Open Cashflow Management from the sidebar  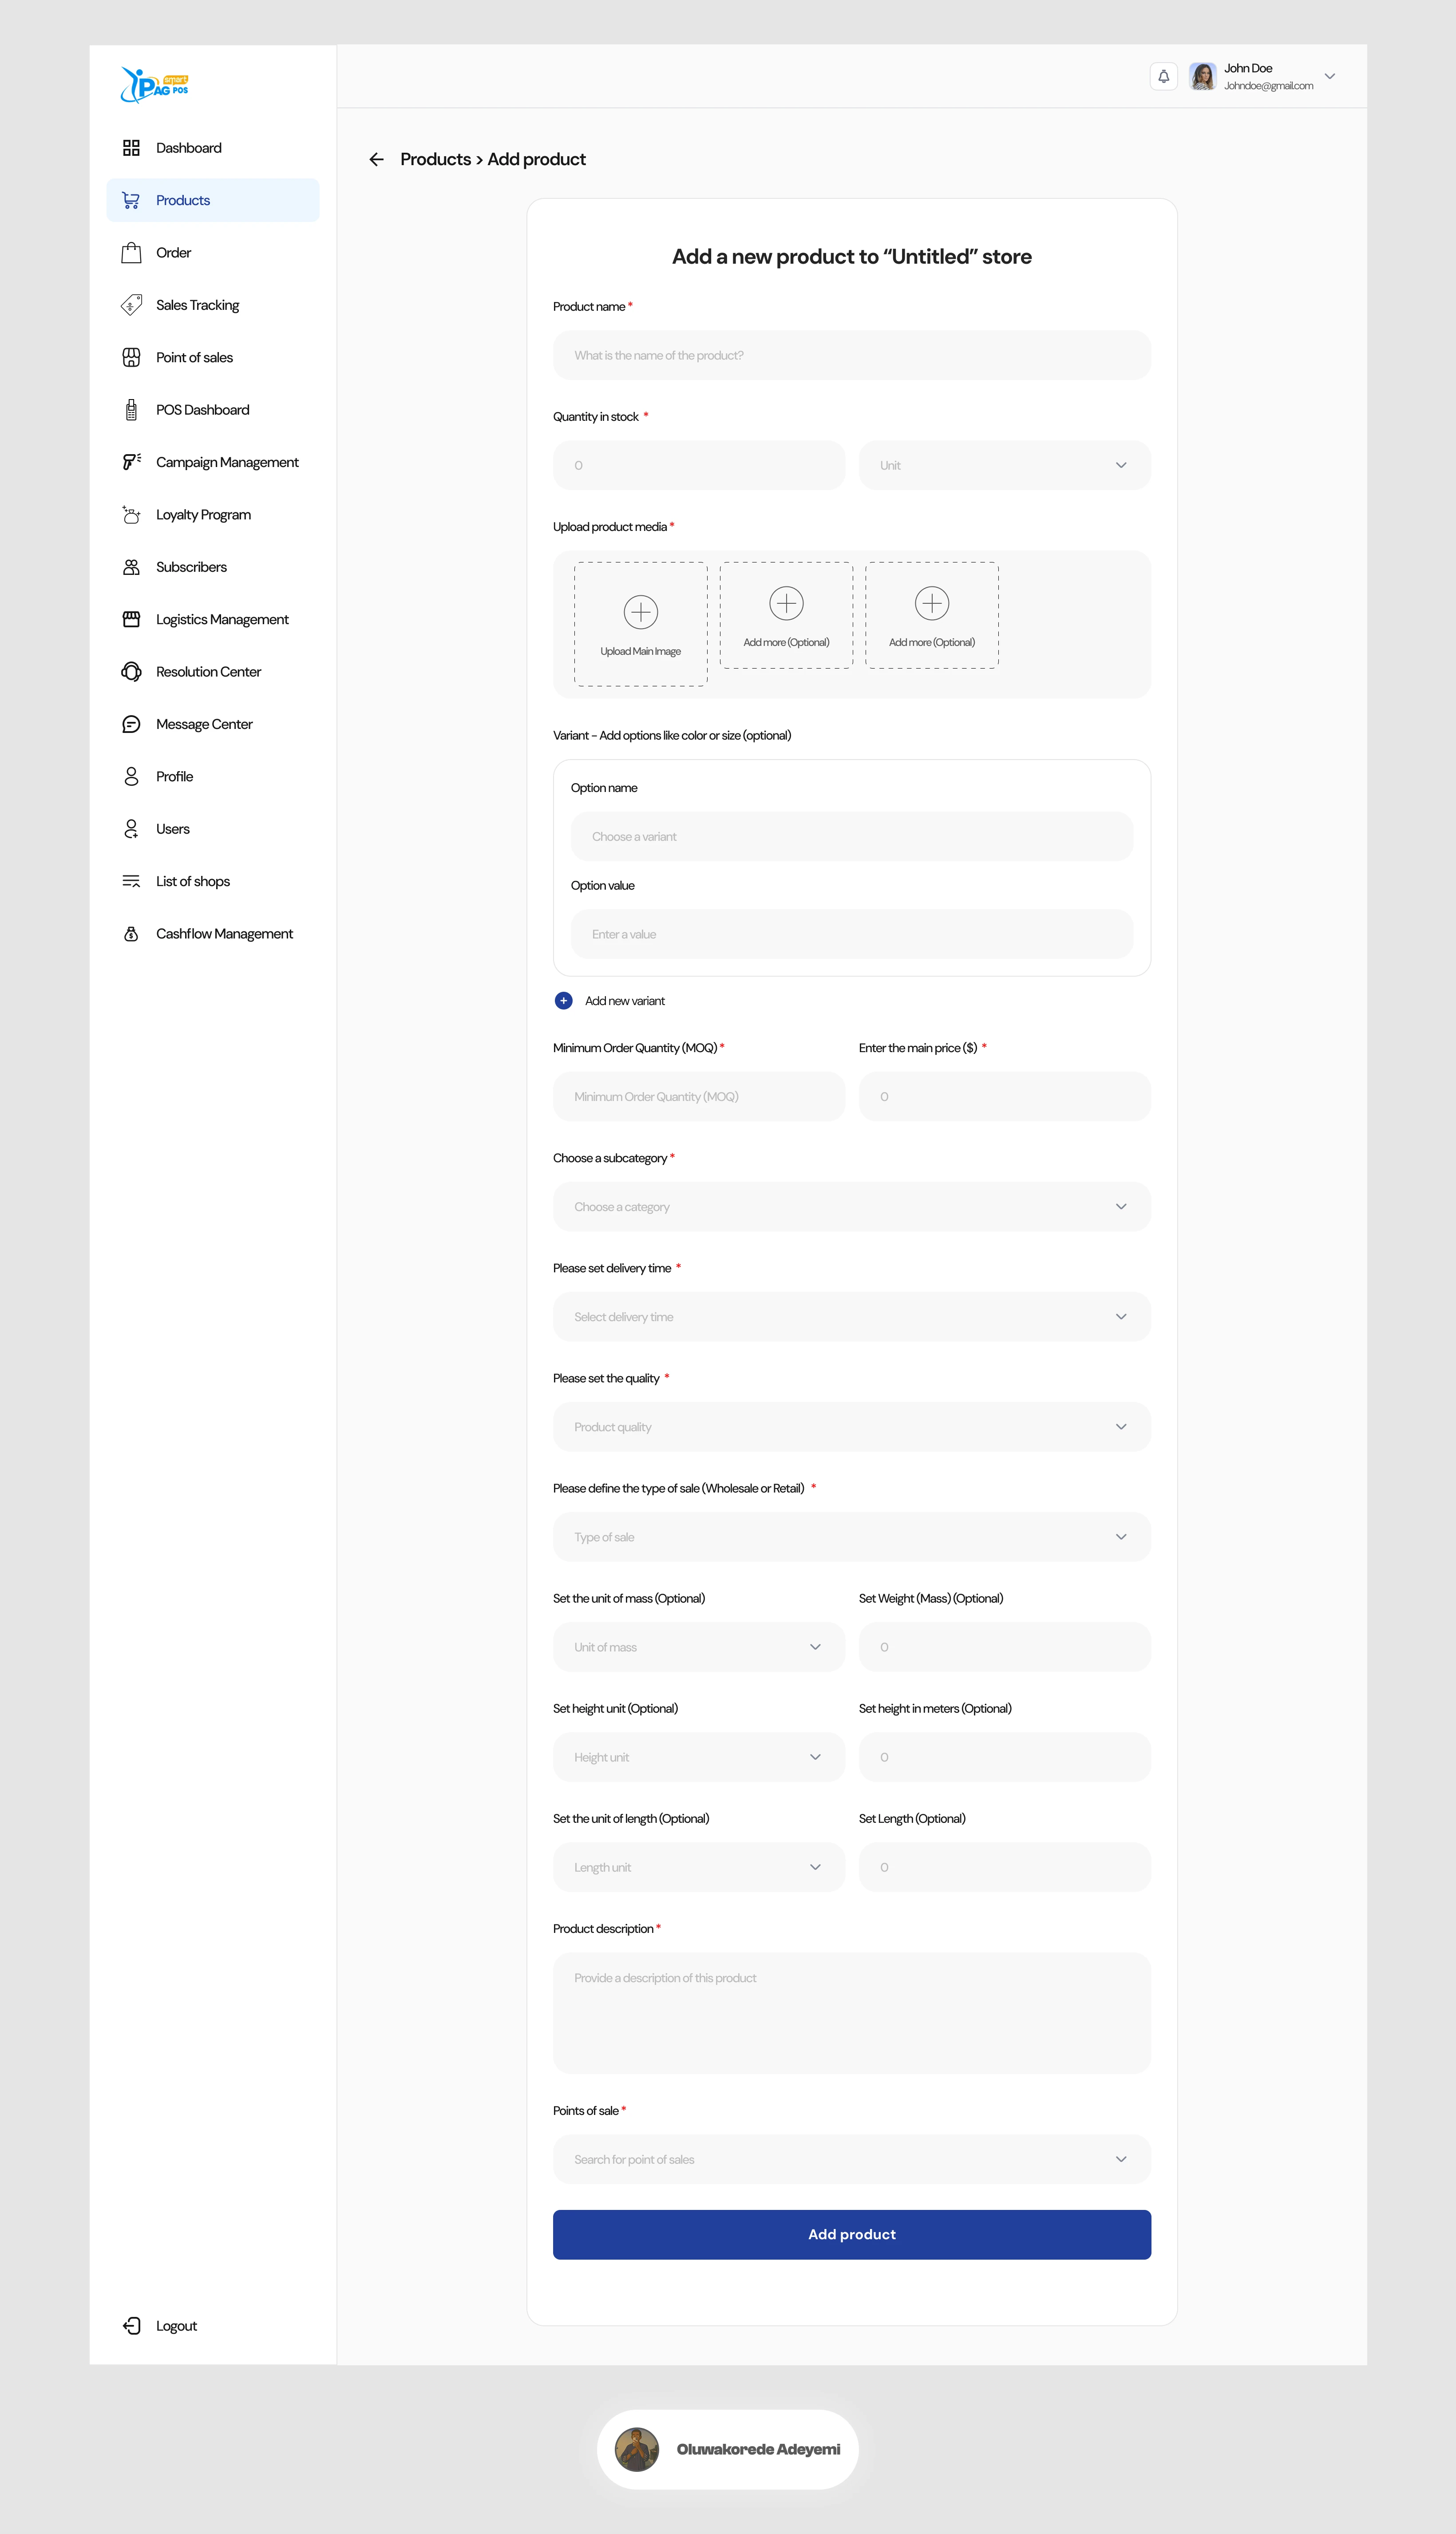pyautogui.click(x=213, y=934)
